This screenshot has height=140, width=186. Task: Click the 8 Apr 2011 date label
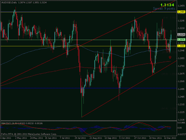tap(6, 138)
